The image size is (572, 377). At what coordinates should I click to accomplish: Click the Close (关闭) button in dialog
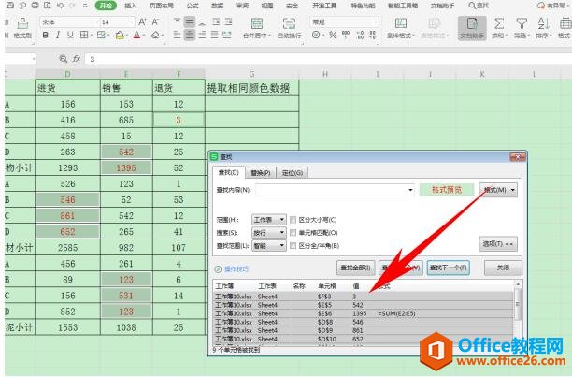coord(503,268)
